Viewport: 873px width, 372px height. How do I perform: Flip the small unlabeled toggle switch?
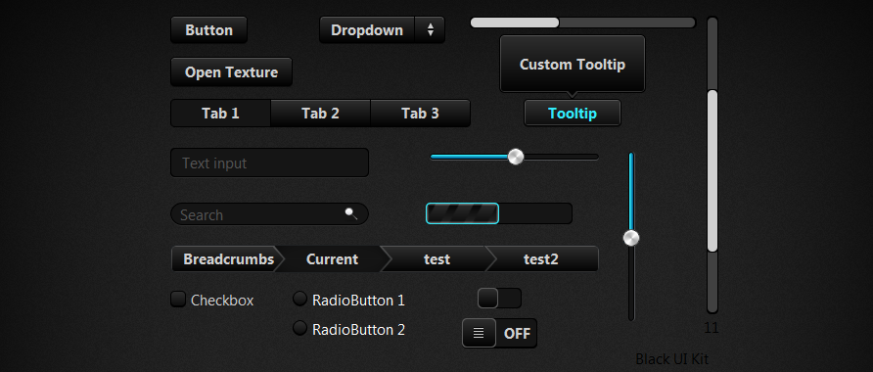pos(499,299)
